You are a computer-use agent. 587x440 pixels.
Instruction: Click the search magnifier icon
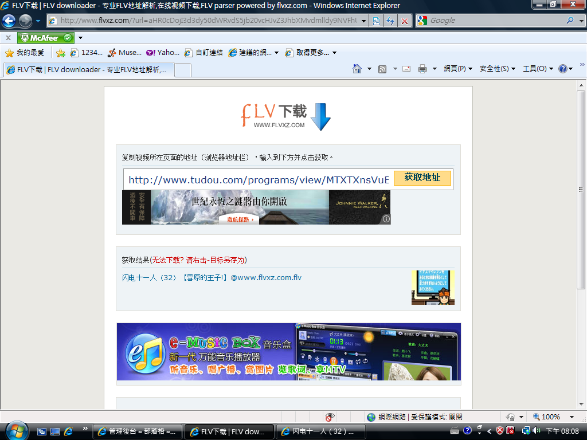click(570, 21)
